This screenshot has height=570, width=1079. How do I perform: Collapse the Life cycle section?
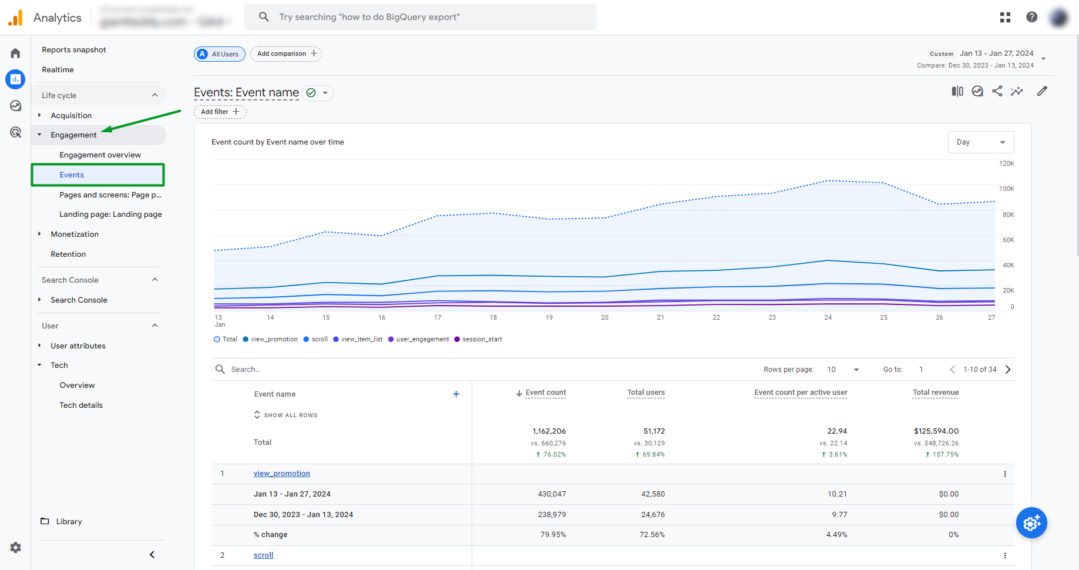coord(155,95)
